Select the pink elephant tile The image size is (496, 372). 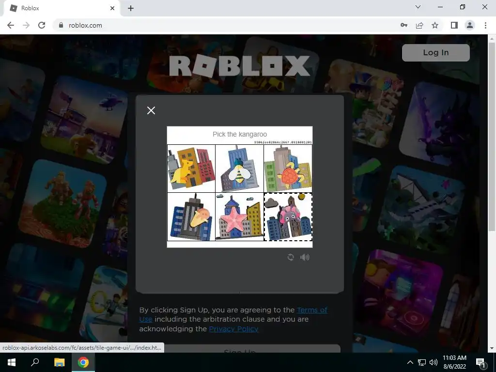(288, 217)
